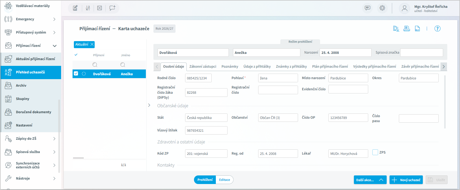Viewport: 460px width, 190px height.
Task: Remove the Aktuální filter tag
Action: pyautogui.click(x=92, y=45)
